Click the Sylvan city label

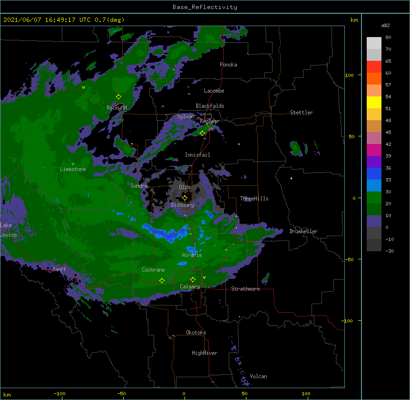[x=185, y=116]
